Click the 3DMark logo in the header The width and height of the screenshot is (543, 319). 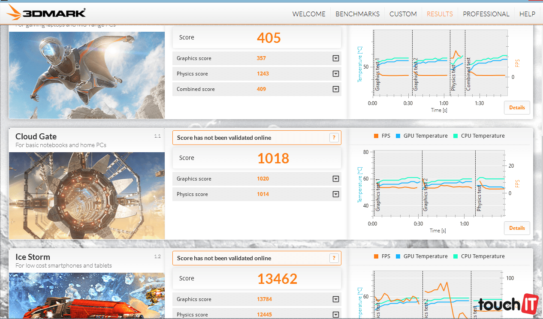46,13
